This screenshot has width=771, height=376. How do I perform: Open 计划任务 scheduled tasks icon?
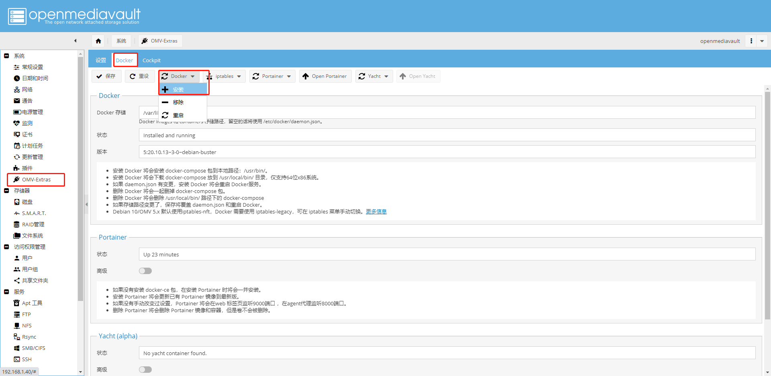tap(17, 146)
